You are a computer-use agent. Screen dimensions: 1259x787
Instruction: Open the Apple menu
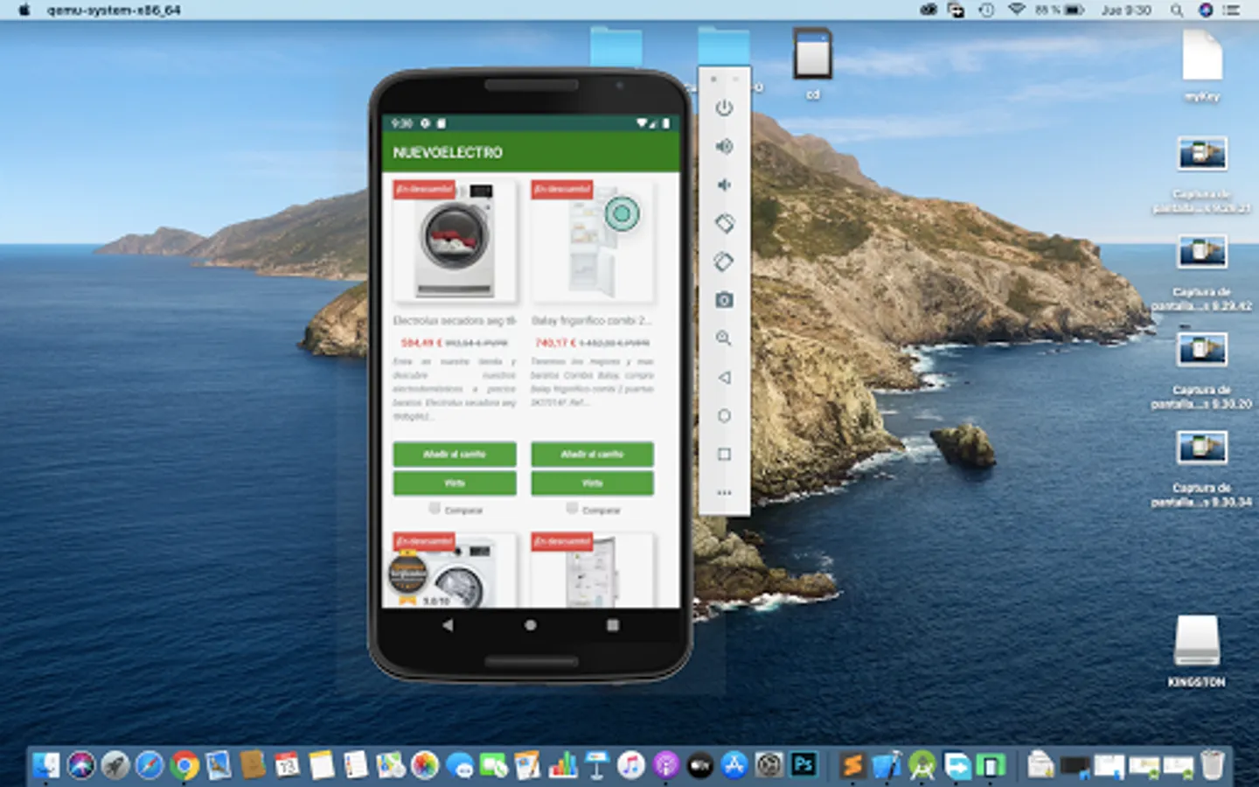tap(24, 10)
